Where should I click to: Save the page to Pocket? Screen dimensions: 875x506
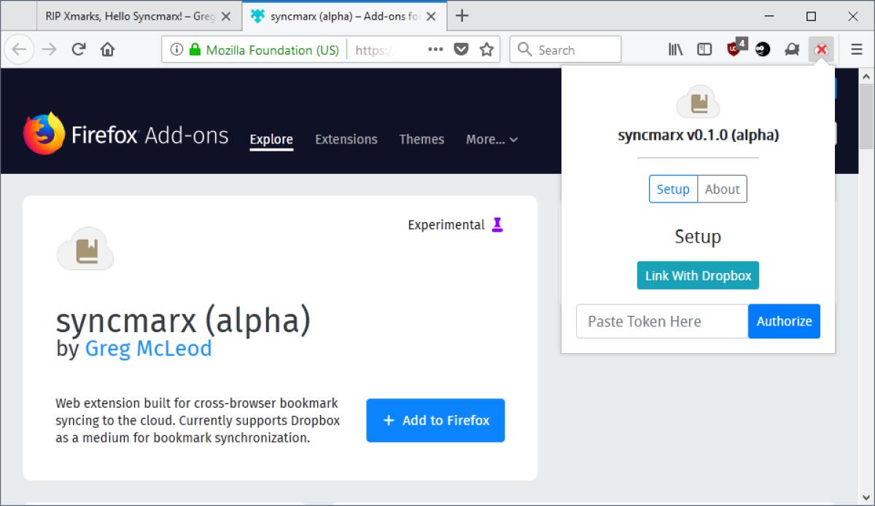click(x=460, y=50)
